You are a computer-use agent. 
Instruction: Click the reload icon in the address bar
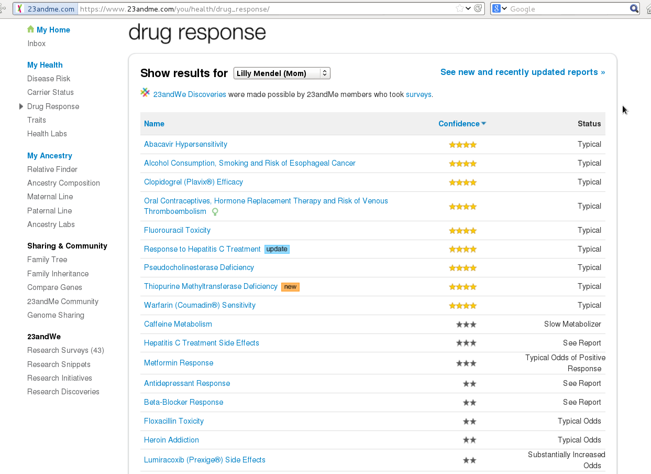[478, 8]
